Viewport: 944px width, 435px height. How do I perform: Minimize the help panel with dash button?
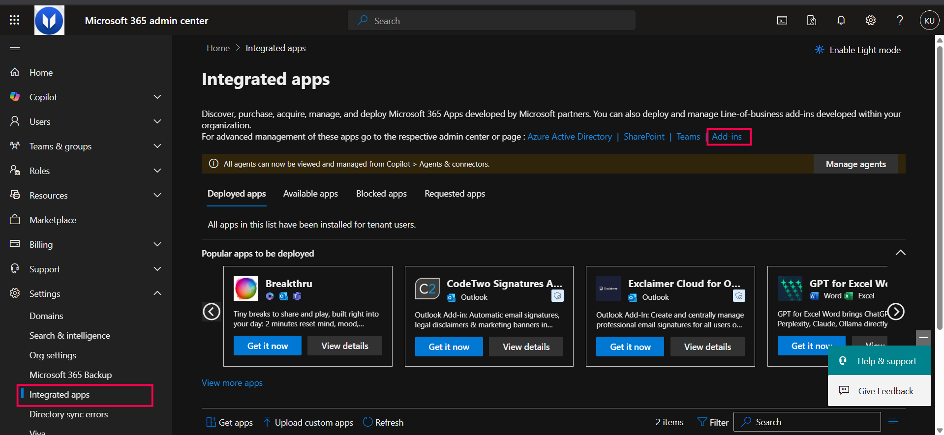point(923,338)
